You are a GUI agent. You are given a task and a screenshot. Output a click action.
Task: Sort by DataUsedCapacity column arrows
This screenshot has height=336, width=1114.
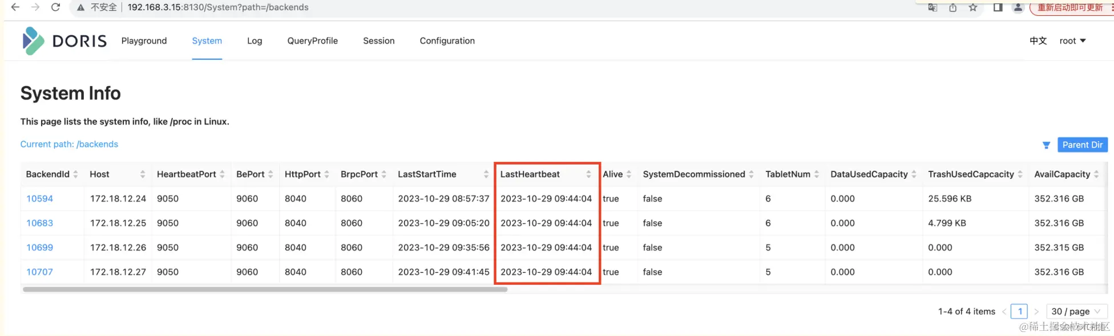914,174
